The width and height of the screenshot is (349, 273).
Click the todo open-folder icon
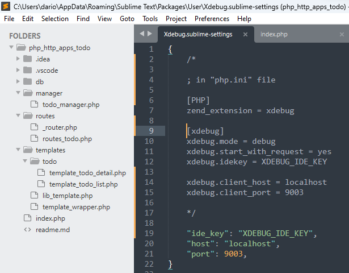[x=35, y=161]
